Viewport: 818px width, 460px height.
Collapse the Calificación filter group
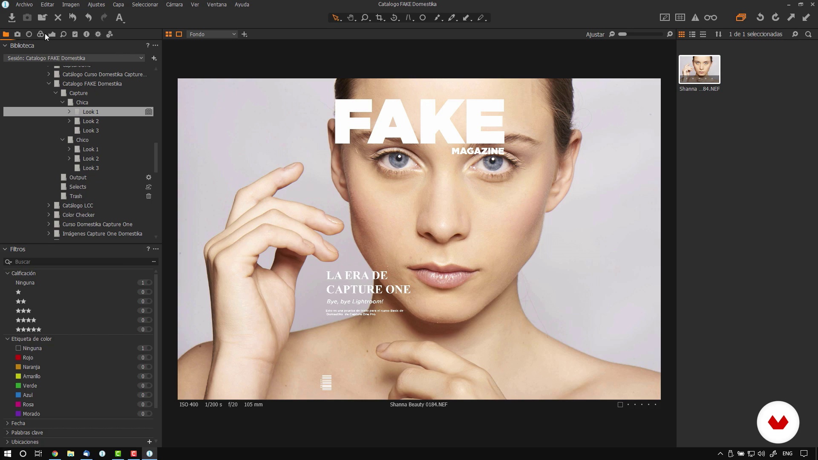click(7, 273)
